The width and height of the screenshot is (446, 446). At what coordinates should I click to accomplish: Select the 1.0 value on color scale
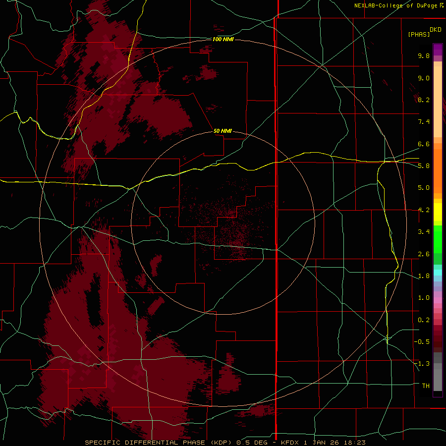(x=424, y=298)
